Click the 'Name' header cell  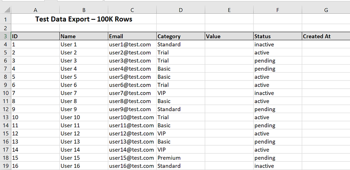[84, 36]
